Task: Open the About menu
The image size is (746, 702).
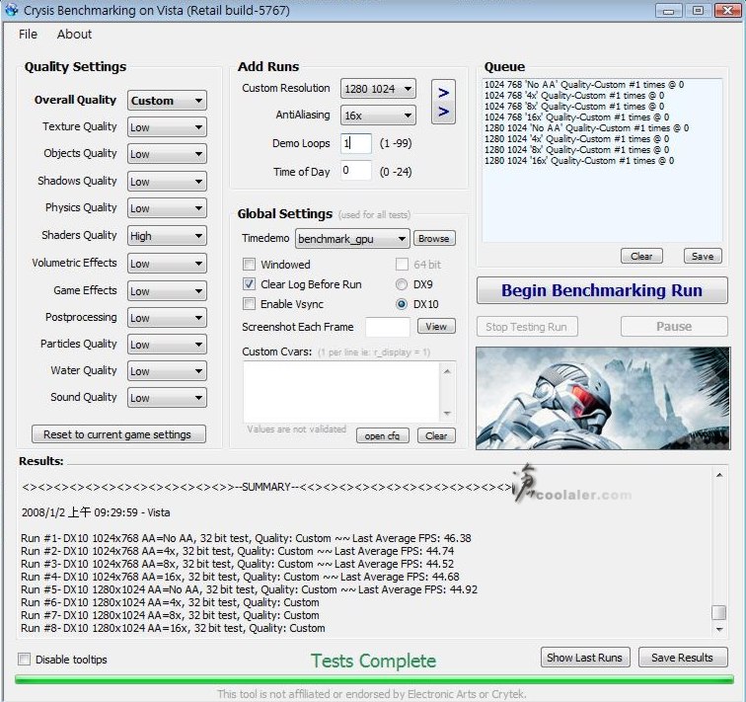Action: click(74, 35)
